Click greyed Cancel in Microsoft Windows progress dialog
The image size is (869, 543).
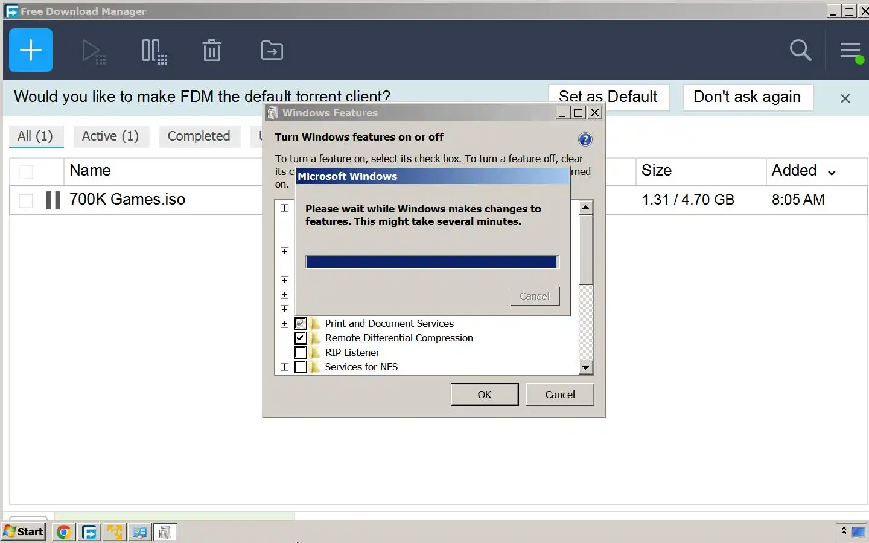tap(535, 296)
